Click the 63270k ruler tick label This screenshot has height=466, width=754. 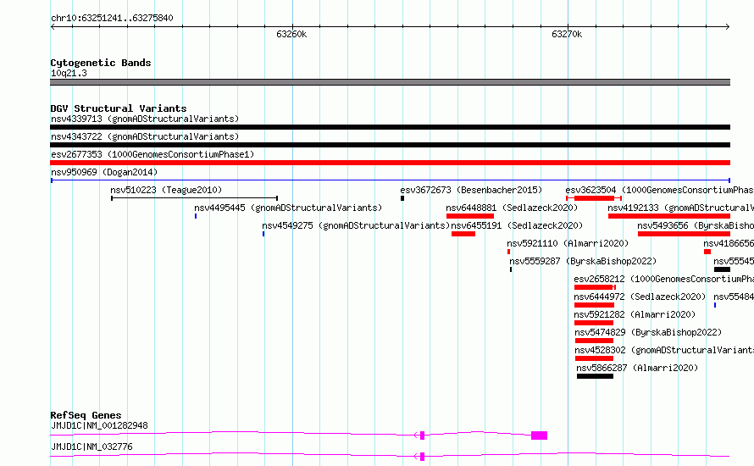tap(567, 34)
